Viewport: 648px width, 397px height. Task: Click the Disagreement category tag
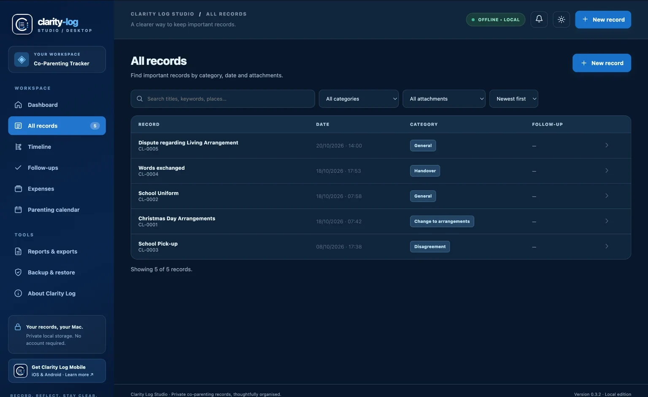[430, 247]
